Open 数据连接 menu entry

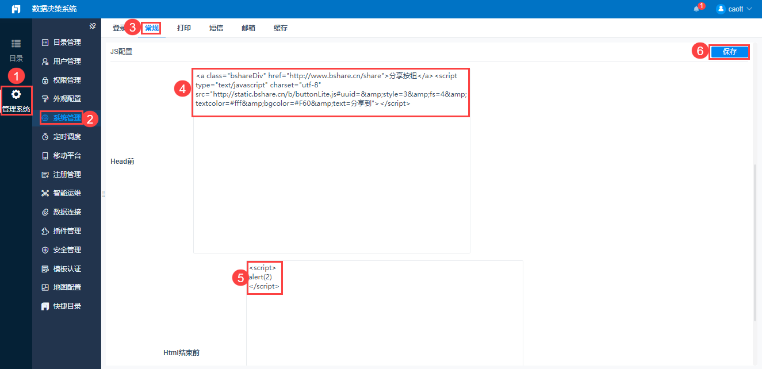[x=67, y=212]
